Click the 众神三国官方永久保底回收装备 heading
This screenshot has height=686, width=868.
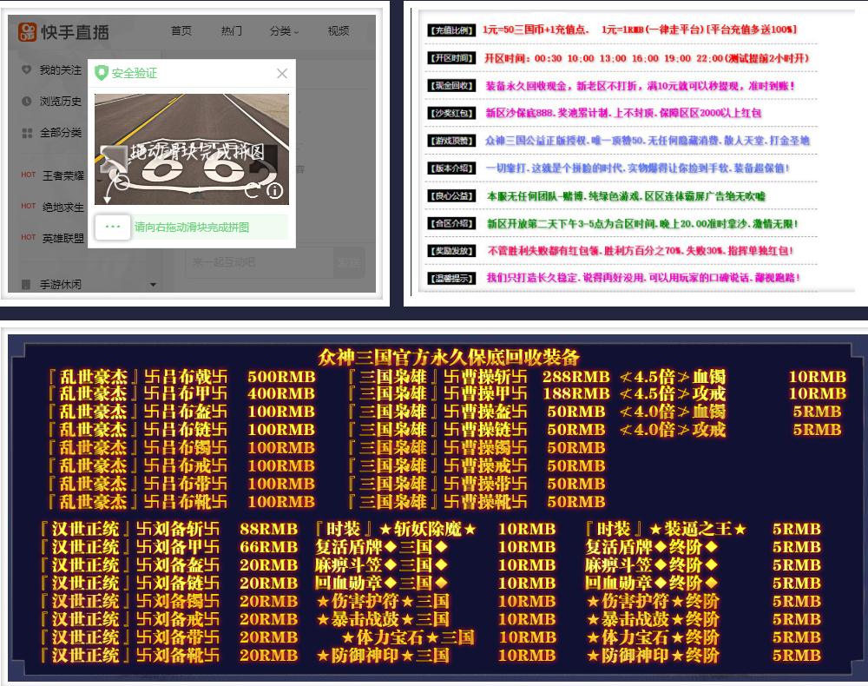(x=449, y=357)
